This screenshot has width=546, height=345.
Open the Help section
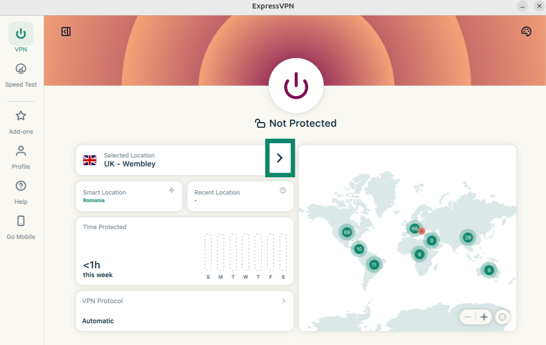tap(21, 192)
